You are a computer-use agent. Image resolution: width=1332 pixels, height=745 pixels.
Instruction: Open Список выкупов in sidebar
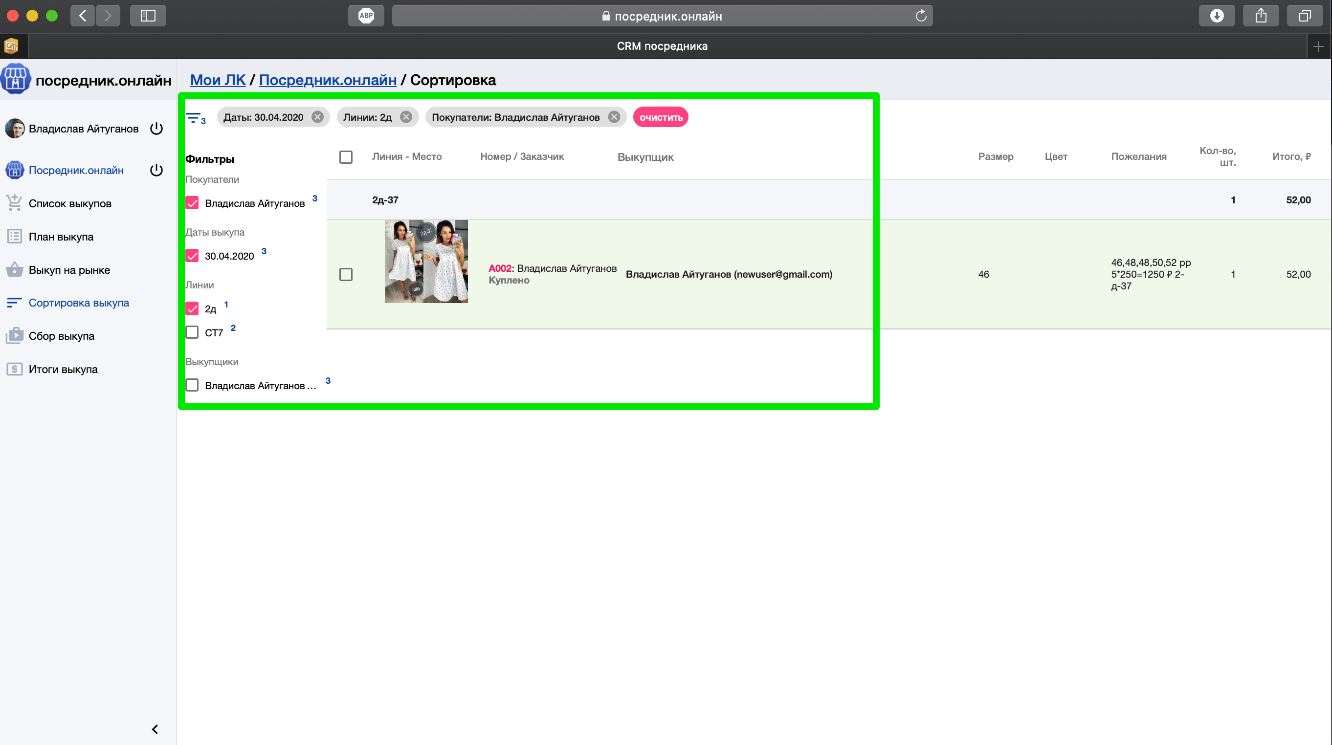coord(70,203)
